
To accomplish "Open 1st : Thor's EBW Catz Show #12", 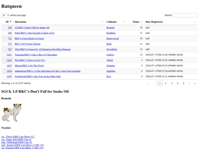I will pyautogui.click(x=18, y=137).
